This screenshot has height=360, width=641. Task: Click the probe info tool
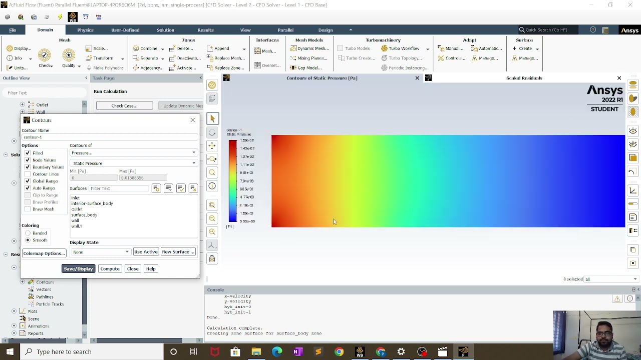[x=212, y=186]
